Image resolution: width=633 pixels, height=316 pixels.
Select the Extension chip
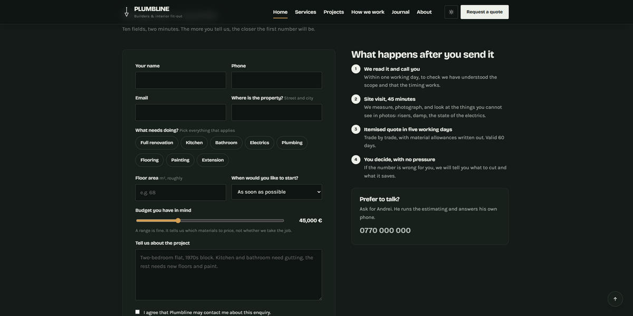coord(213,160)
